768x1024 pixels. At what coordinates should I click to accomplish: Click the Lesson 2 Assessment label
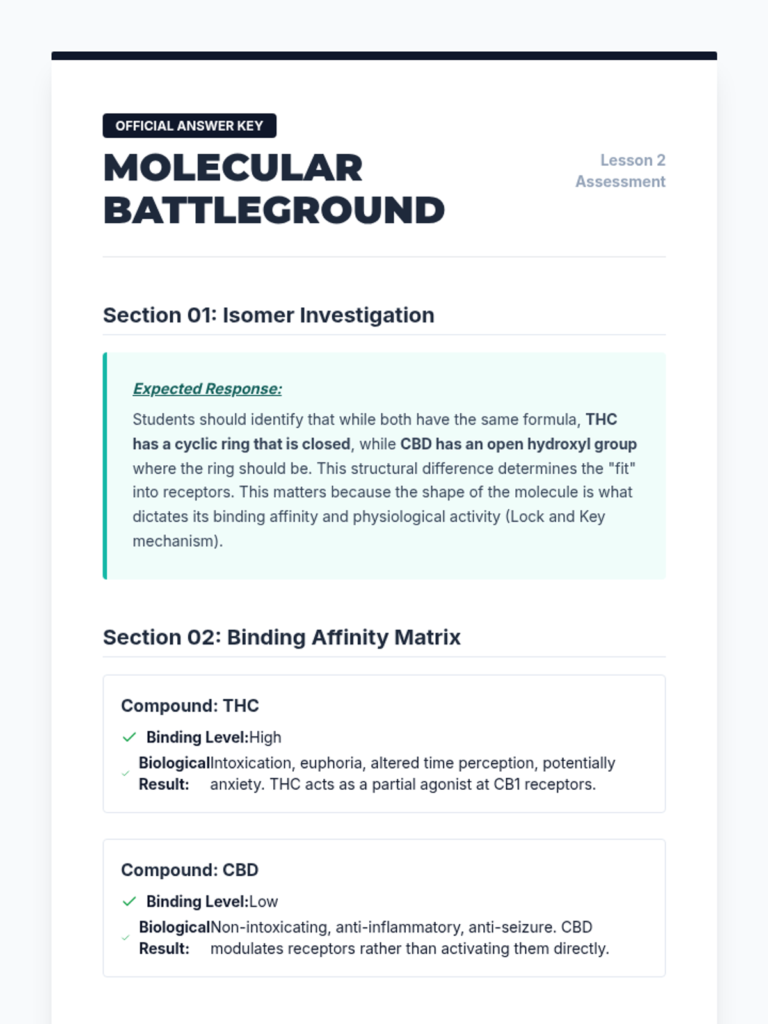[x=620, y=171]
